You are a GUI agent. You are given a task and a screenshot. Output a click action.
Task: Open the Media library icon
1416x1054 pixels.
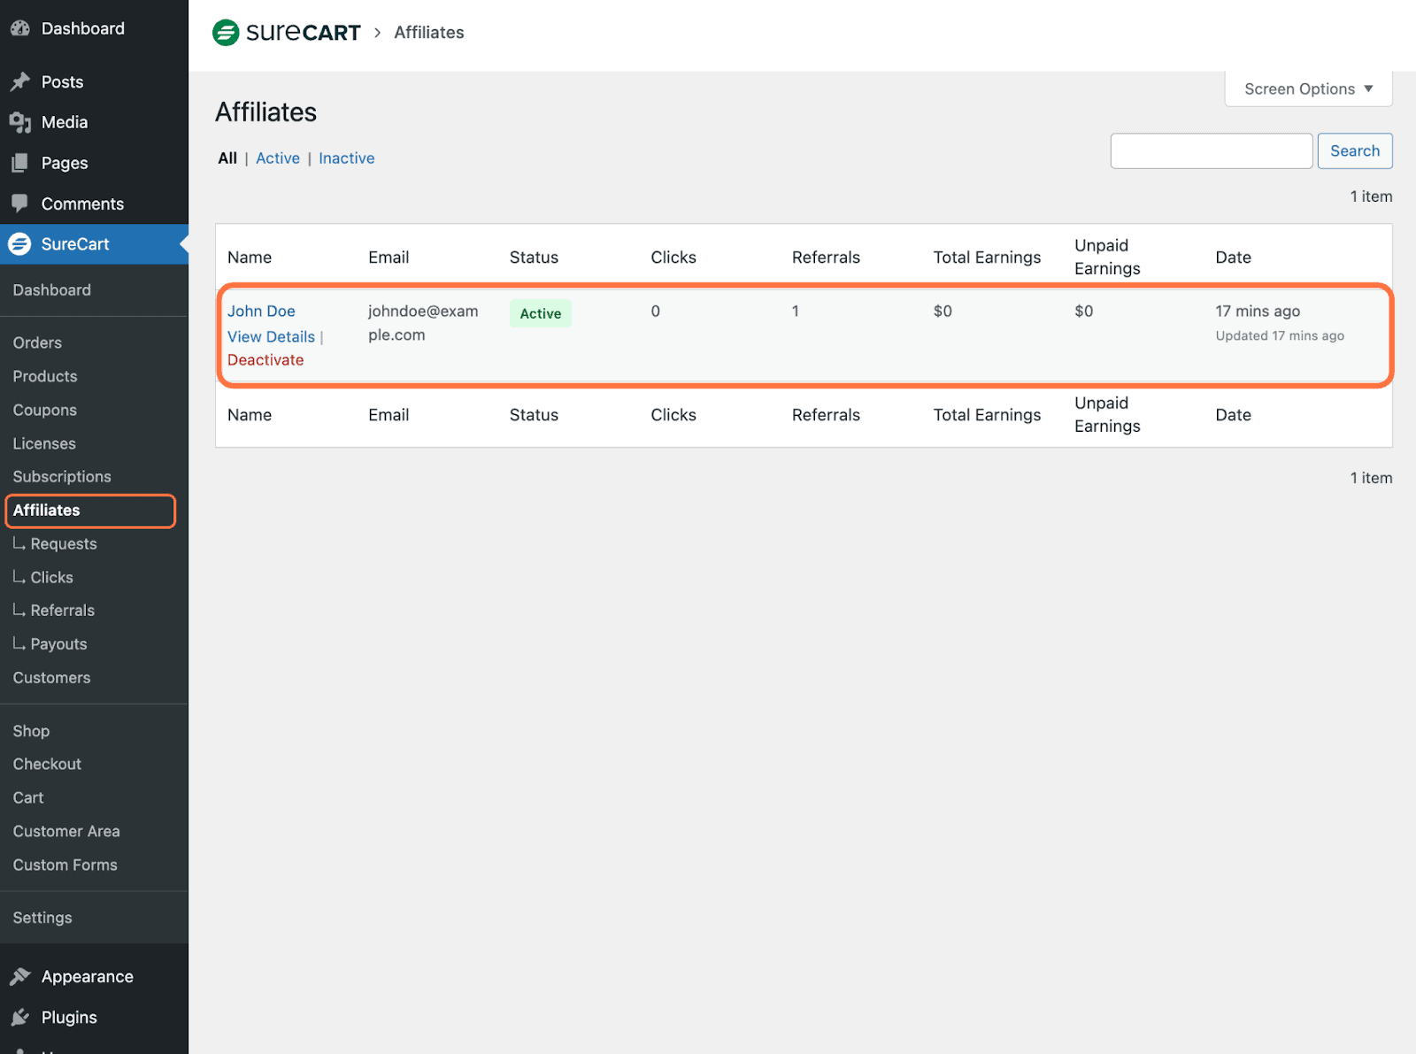(x=19, y=122)
